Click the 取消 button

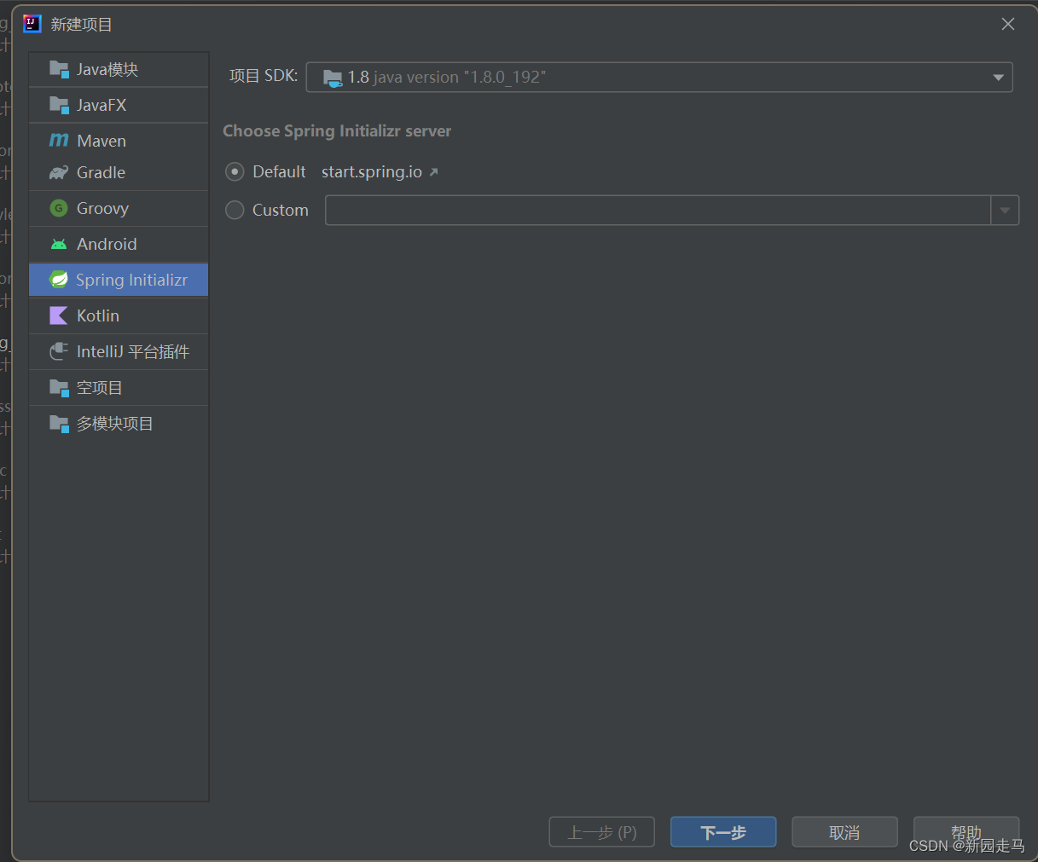(x=844, y=832)
